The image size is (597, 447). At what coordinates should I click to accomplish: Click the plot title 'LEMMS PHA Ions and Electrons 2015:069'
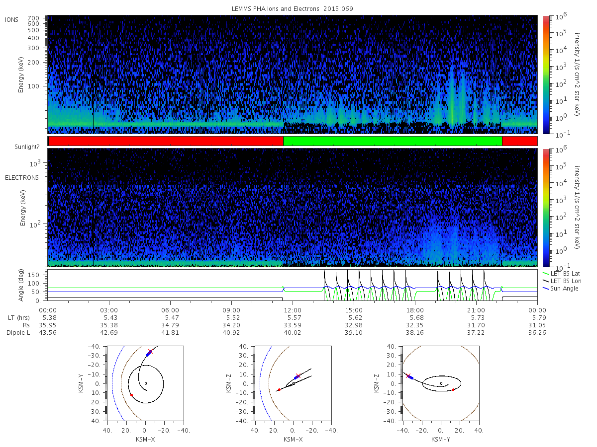coord(293,9)
